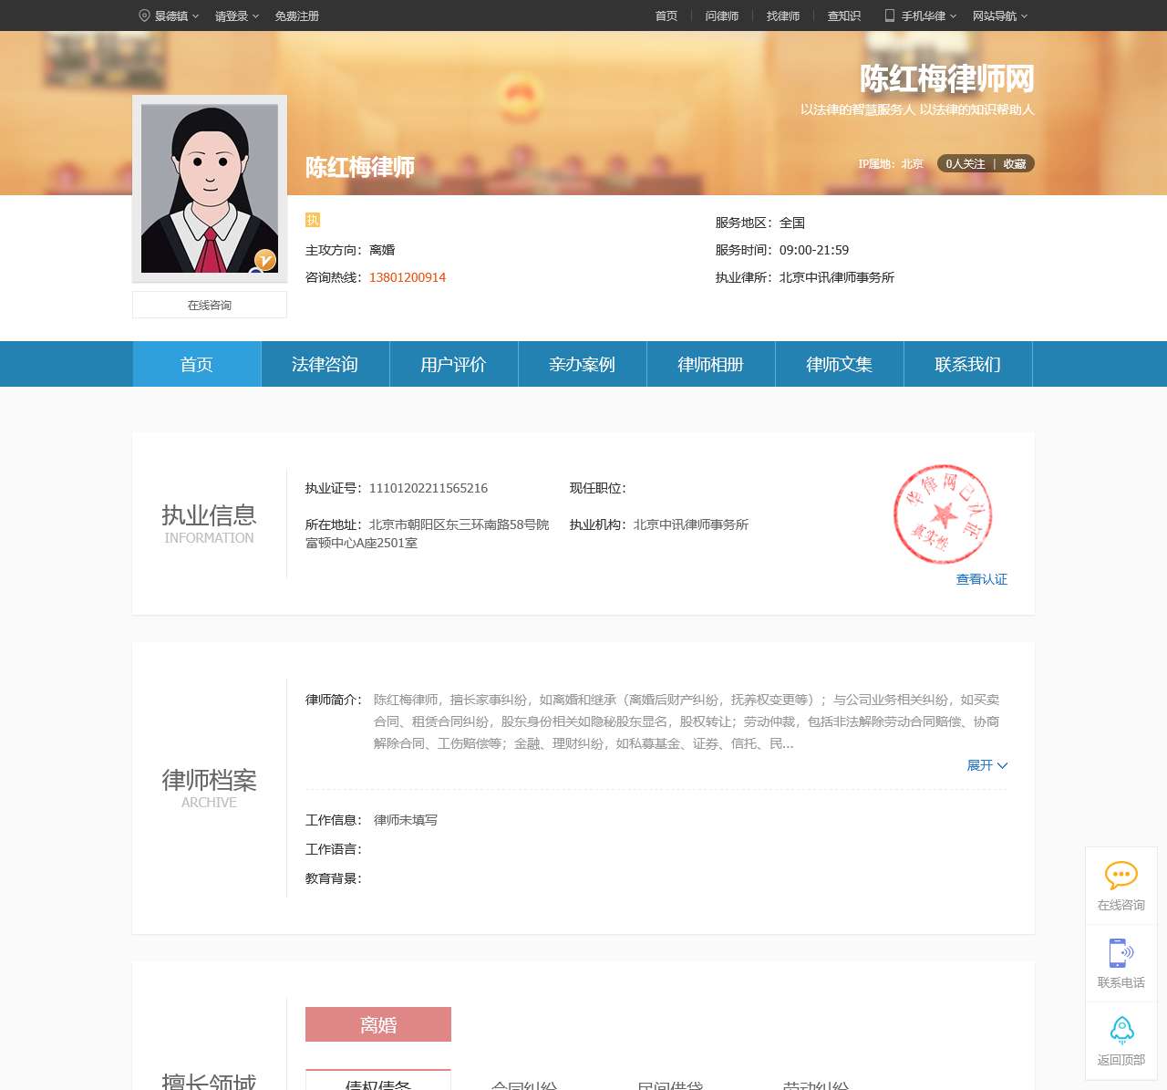This screenshot has width=1167, height=1090.
Task: Click the contact phone icon in sidebar
Action: click(x=1121, y=952)
